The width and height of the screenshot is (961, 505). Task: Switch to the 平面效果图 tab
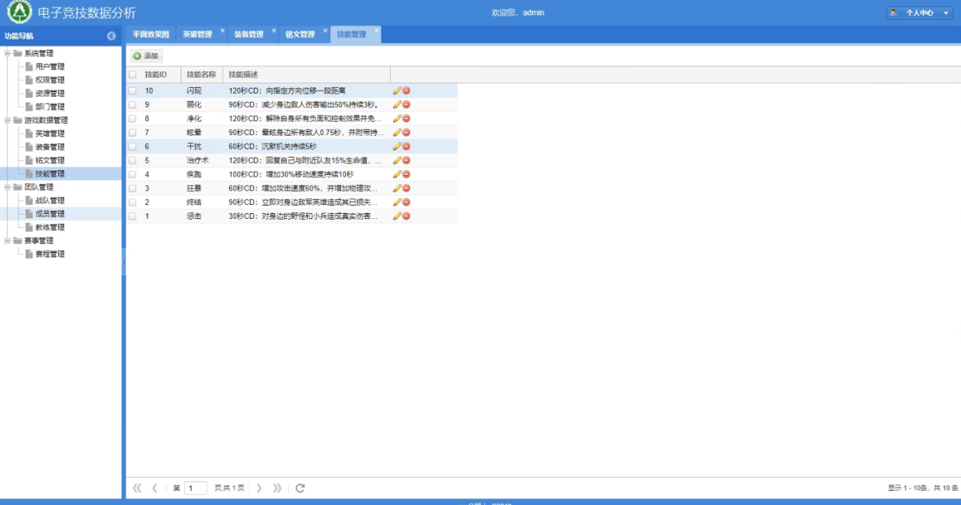coord(150,35)
